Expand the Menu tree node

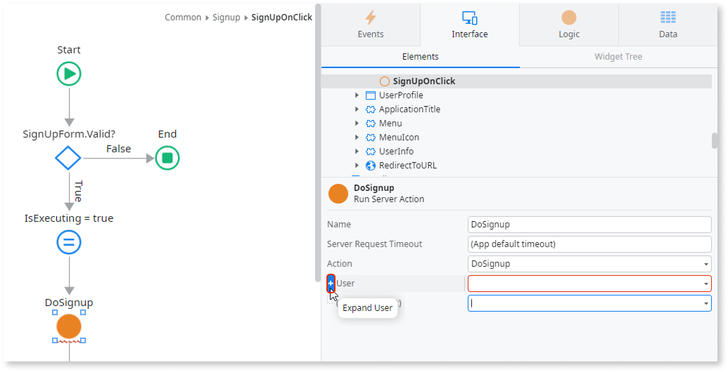pyautogui.click(x=357, y=124)
